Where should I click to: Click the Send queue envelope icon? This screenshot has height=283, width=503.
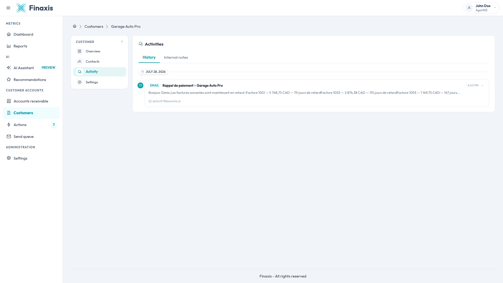[x=9, y=137]
